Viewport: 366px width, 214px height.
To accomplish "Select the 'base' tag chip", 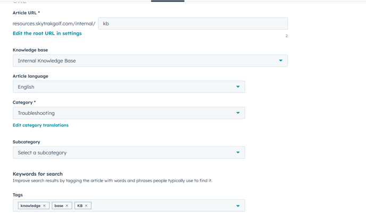I will [x=59, y=206].
